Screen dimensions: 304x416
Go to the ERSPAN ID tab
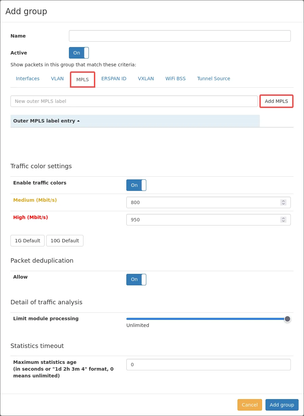pos(114,79)
